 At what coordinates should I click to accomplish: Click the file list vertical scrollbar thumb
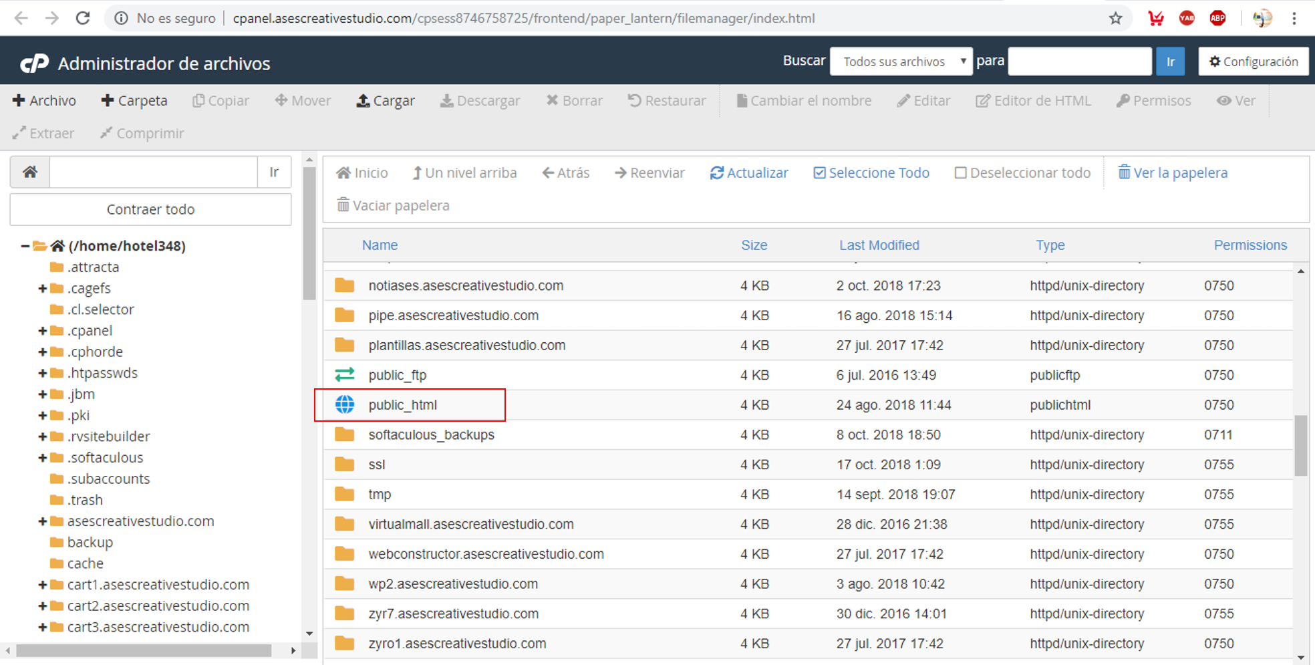pos(1300,444)
